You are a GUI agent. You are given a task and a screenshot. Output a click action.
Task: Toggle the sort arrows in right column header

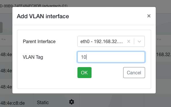pos(159,39)
